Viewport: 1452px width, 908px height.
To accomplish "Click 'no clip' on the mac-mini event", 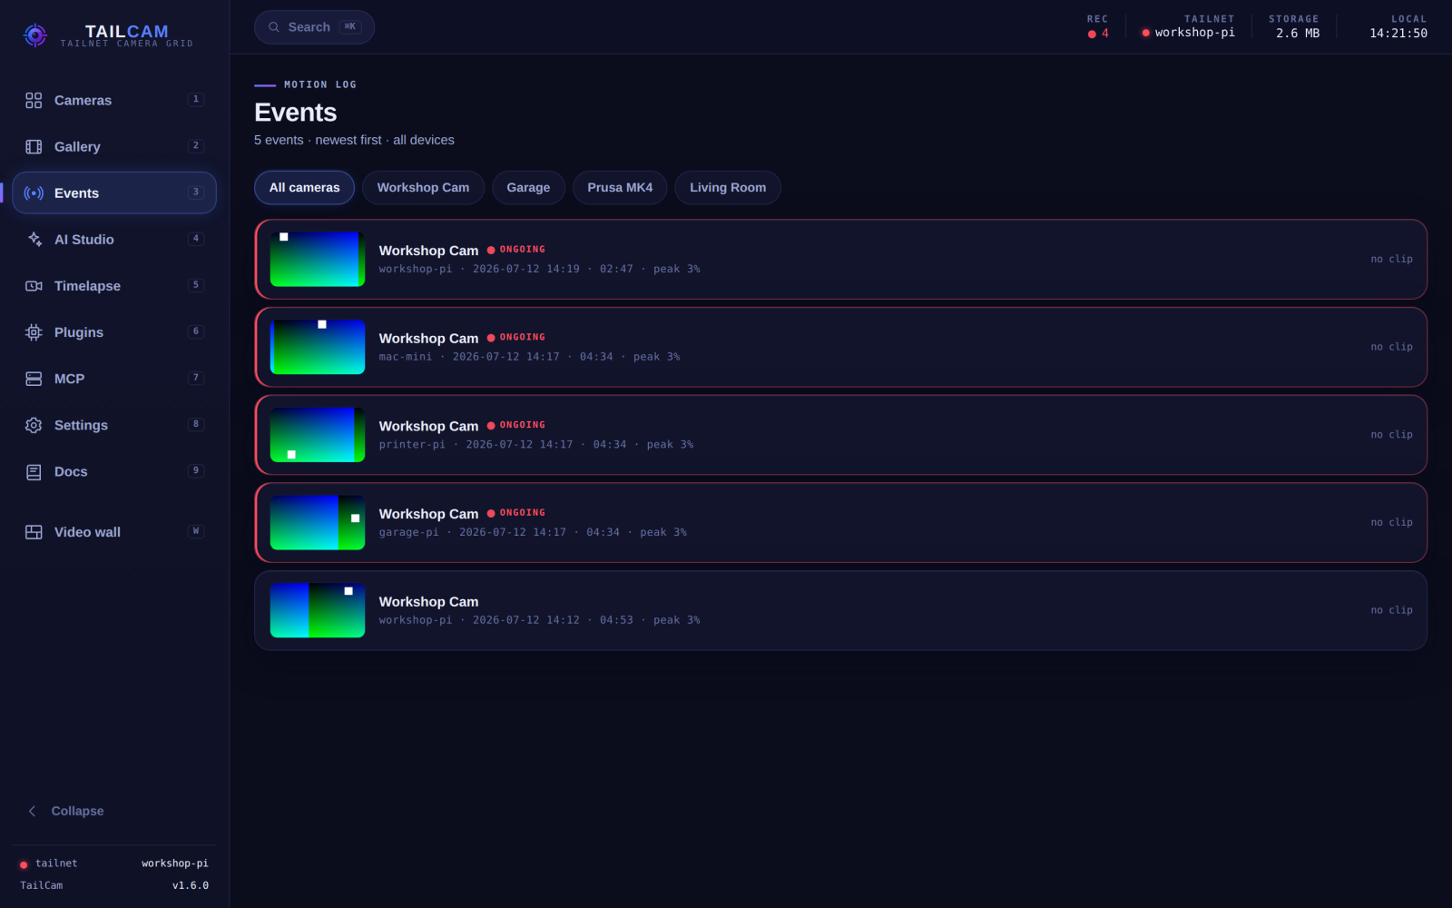I will coord(1391,347).
